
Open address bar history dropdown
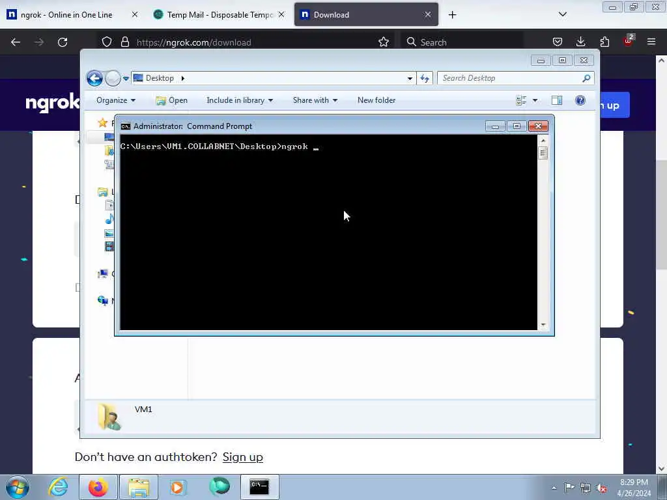coord(410,78)
